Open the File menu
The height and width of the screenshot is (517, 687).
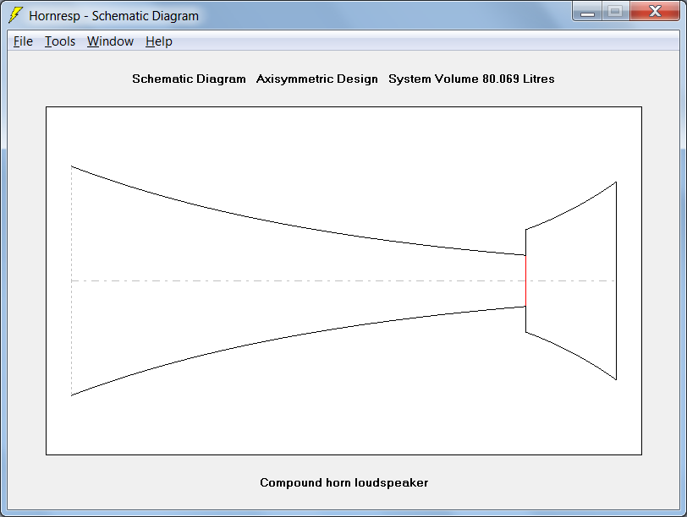[x=23, y=41]
